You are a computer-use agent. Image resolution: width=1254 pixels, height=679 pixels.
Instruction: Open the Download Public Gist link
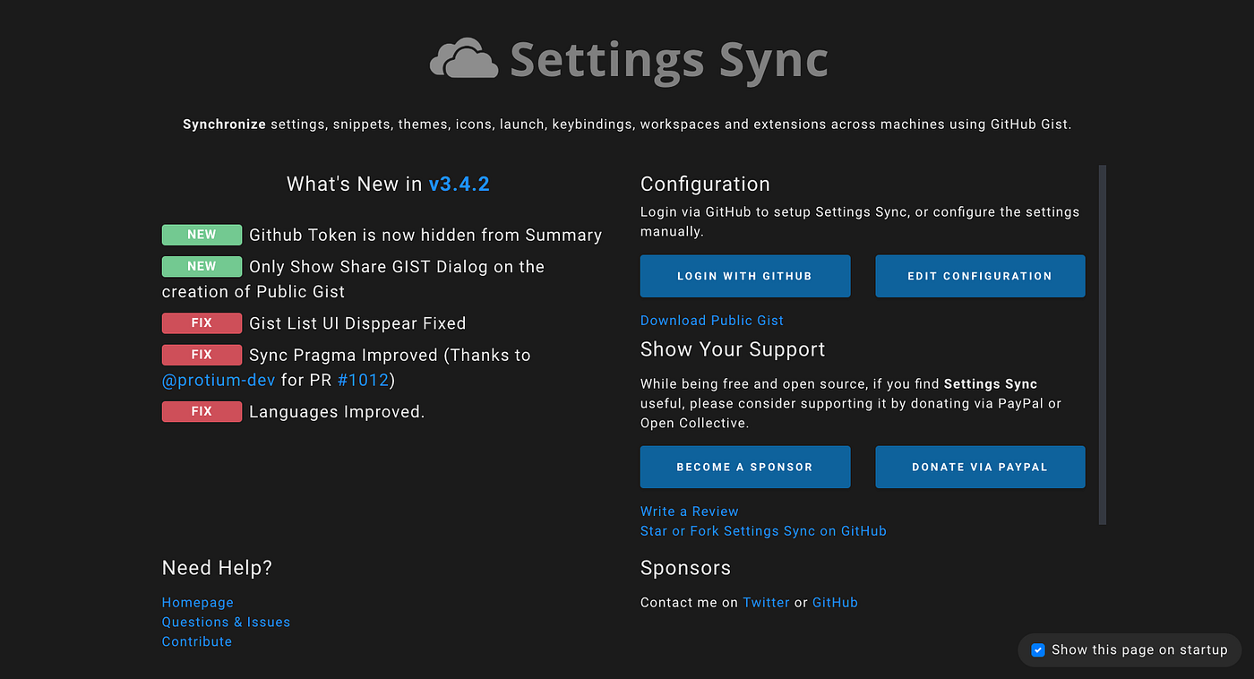point(711,320)
